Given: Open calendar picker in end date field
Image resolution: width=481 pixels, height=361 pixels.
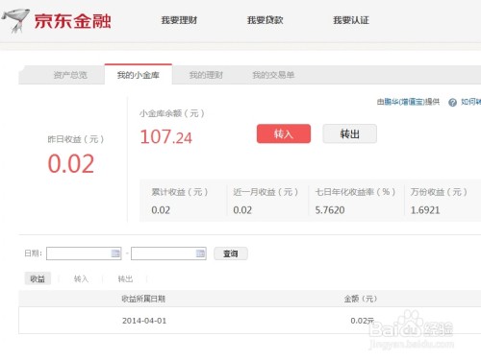Looking at the screenshot, I should click(x=200, y=253).
